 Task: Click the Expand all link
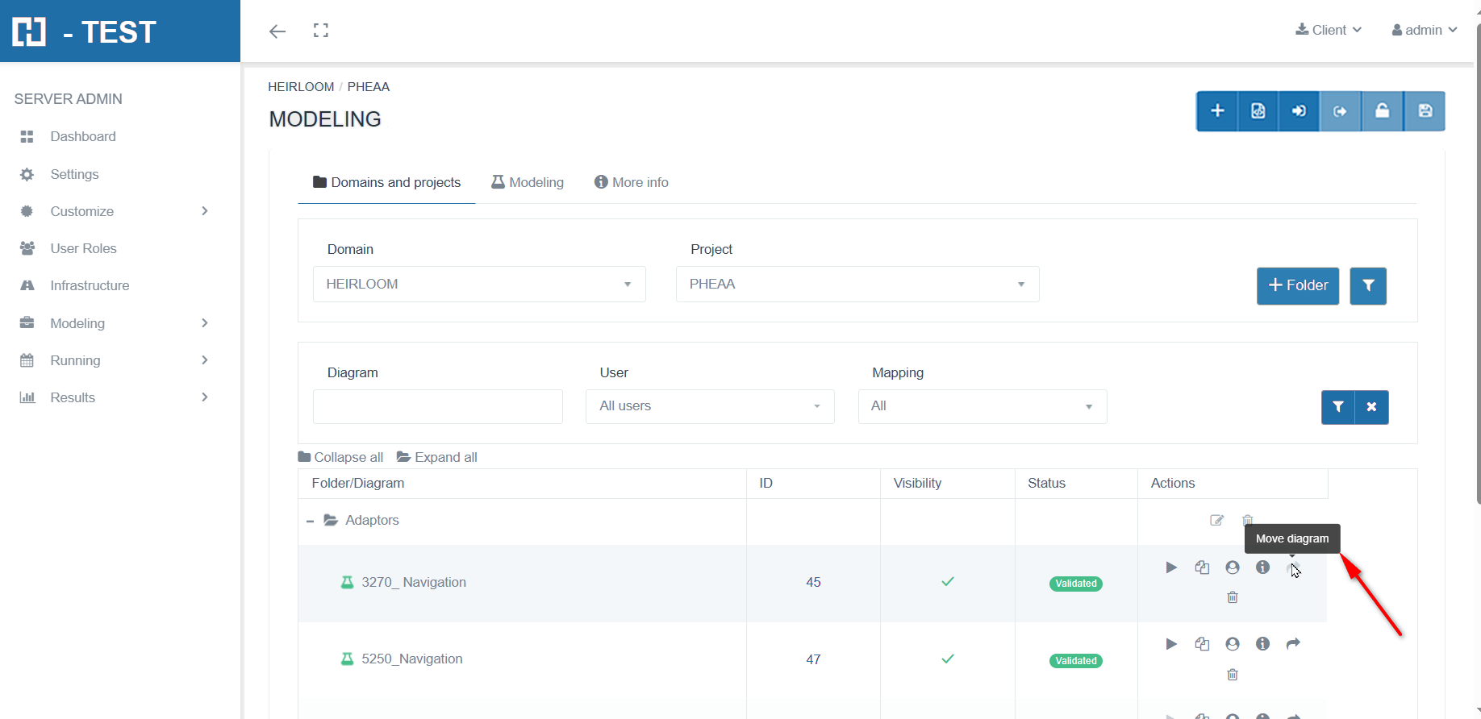[437, 457]
